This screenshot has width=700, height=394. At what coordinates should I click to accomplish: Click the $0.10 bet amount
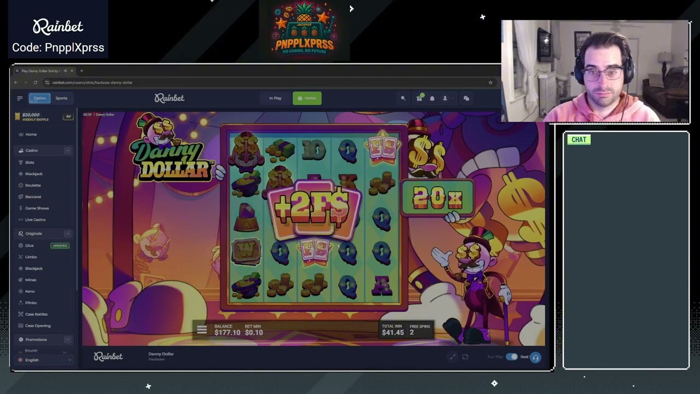tap(254, 330)
